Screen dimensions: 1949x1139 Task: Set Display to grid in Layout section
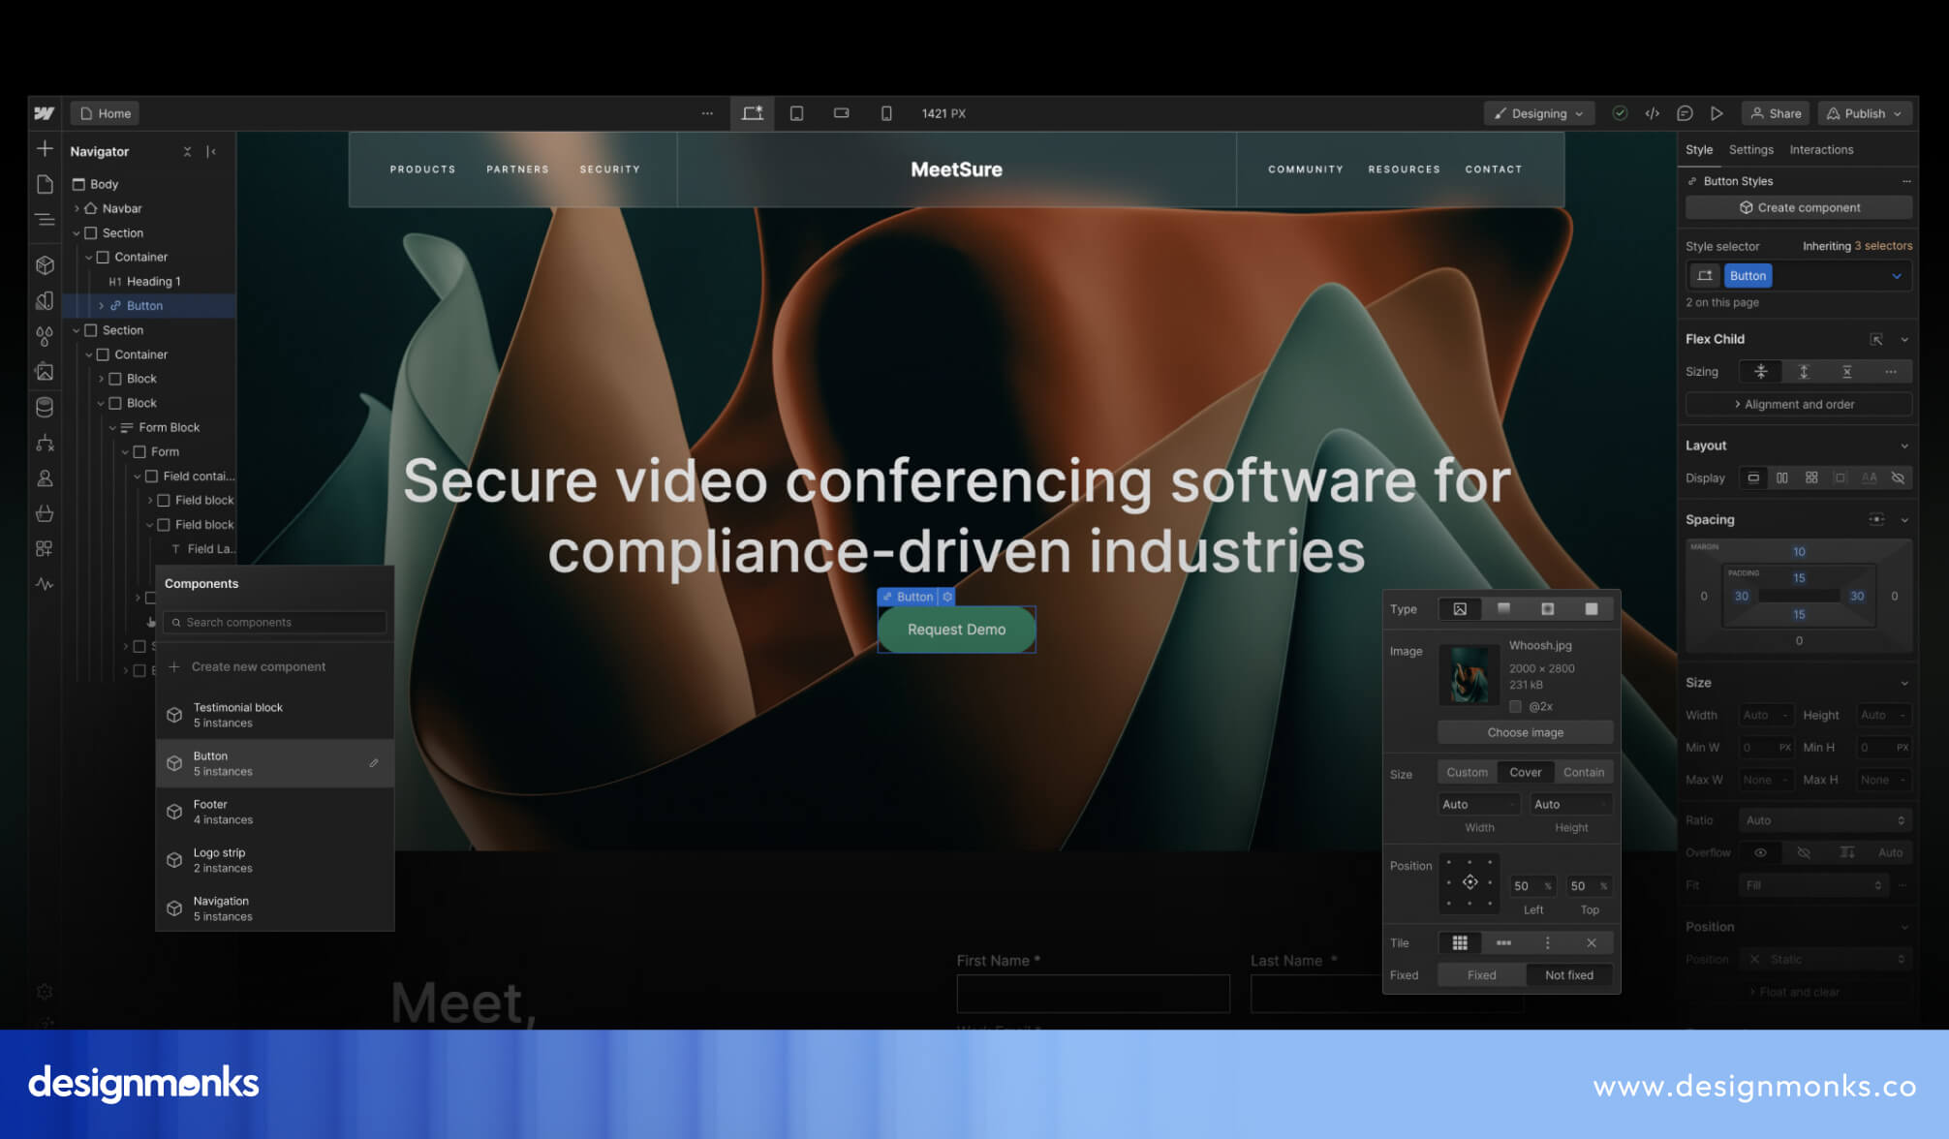pyautogui.click(x=1810, y=477)
